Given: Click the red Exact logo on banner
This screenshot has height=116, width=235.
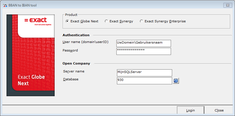Looking at the screenshot, I should click(36, 20).
